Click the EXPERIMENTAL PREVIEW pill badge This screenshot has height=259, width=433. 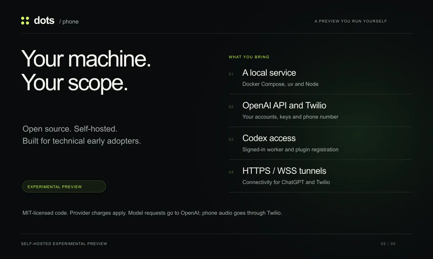click(64, 186)
